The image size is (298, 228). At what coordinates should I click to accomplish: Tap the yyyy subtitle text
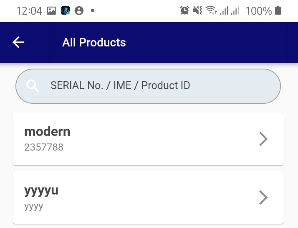click(34, 207)
